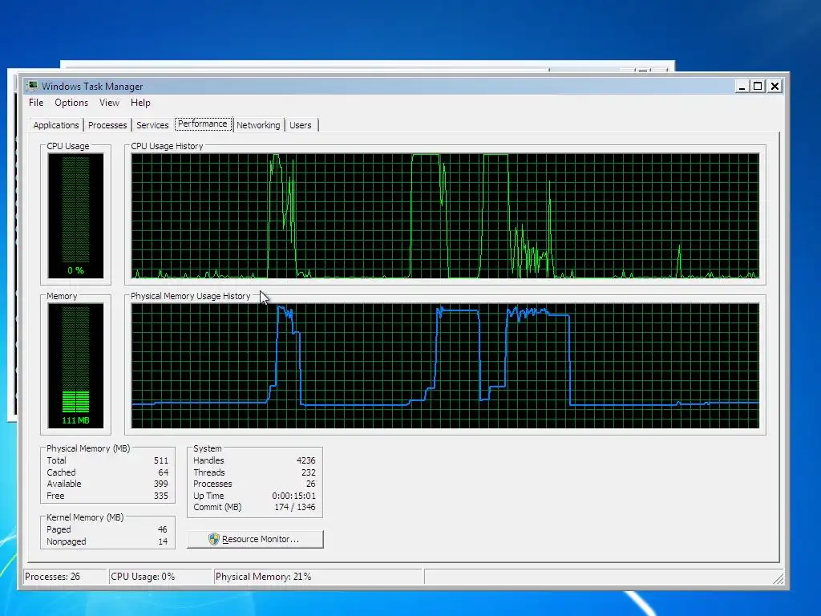Viewport: 821px width, 616px height.
Task: Select the Performance tab
Action: point(203,124)
